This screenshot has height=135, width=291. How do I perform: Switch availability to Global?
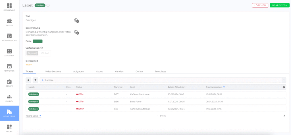tap(45, 53)
